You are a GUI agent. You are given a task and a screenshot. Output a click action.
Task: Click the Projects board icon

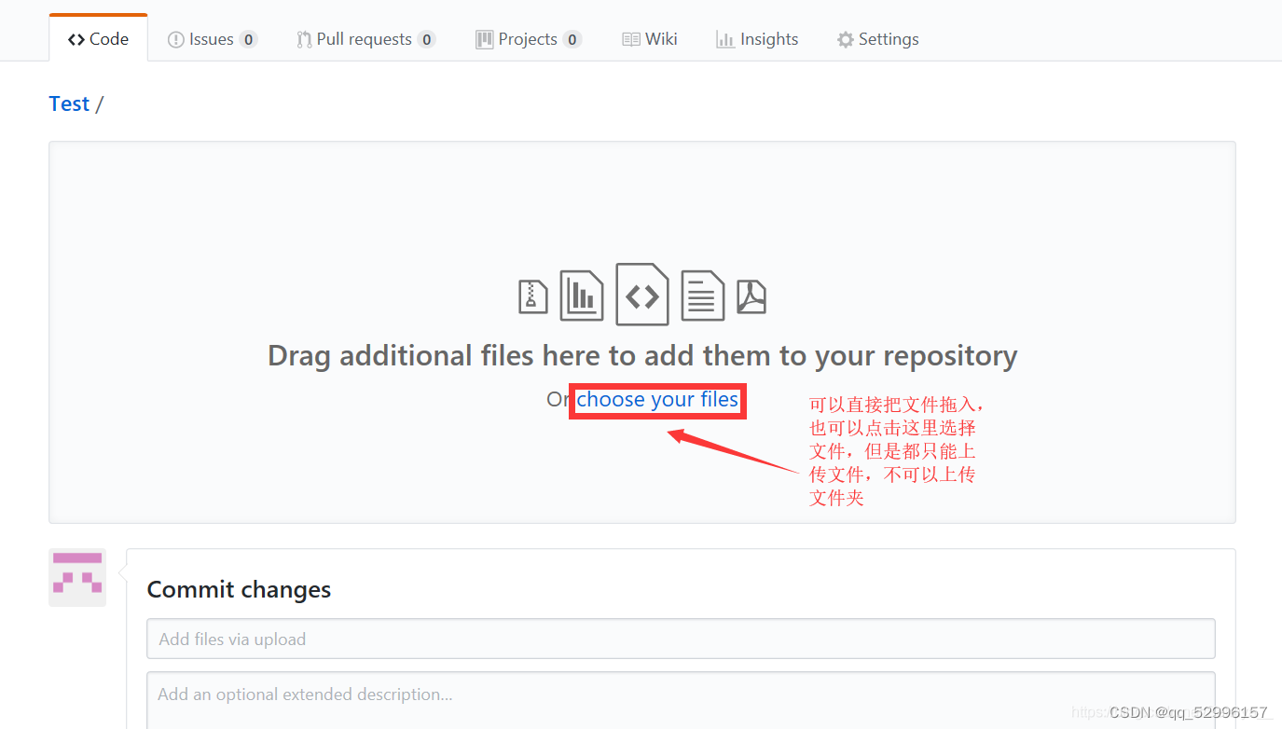[484, 39]
